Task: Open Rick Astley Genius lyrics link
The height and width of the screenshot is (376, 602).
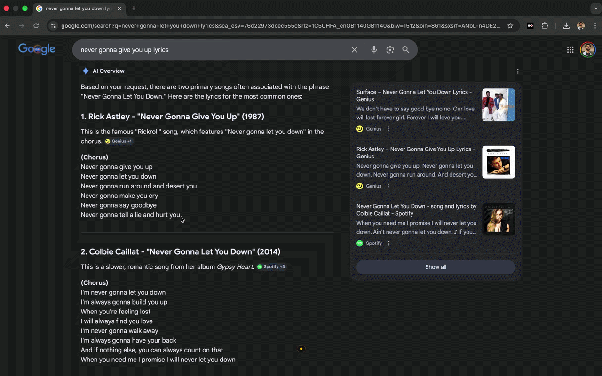Action: pyautogui.click(x=415, y=152)
